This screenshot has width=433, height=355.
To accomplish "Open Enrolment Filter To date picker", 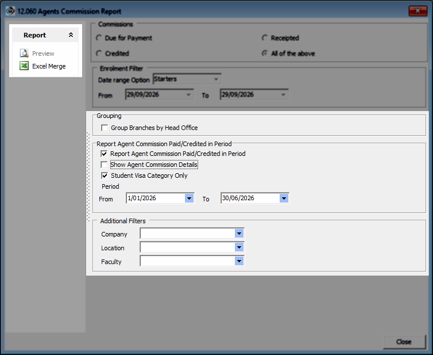I will pyautogui.click(x=283, y=94).
